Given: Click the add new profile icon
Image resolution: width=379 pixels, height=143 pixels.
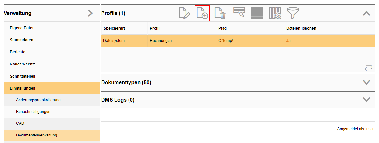Looking at the screenshot, I should (202, 13).
